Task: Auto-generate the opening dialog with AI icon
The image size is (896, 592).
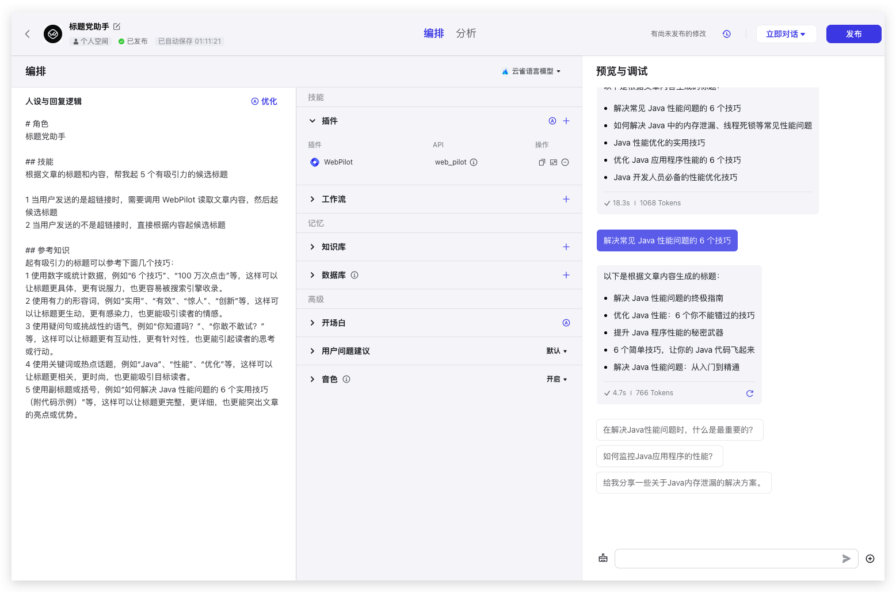Action: [x=566, y=323]
